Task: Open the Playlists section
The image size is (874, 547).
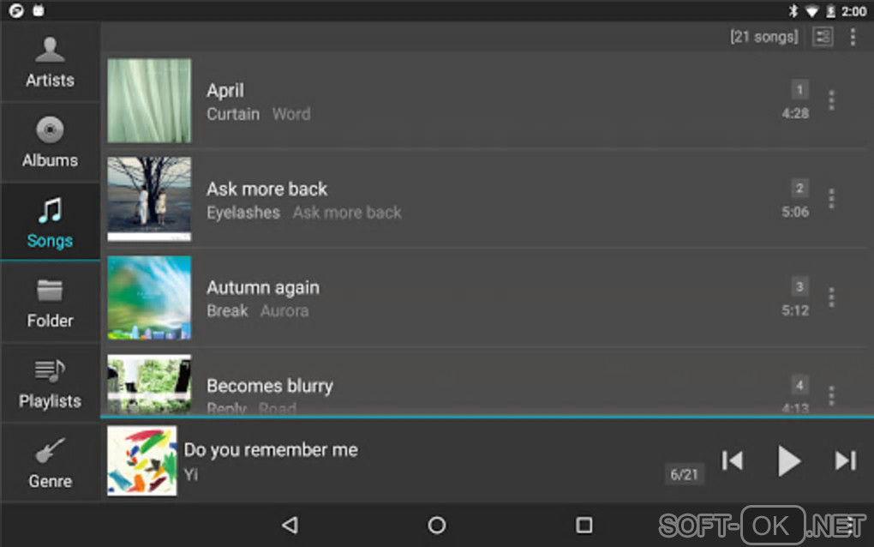Action: click(51, 383)
